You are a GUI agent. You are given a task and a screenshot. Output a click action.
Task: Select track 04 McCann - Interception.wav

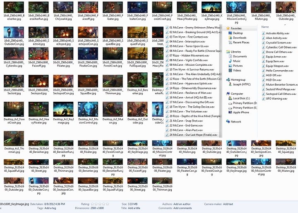click(185, 41)
